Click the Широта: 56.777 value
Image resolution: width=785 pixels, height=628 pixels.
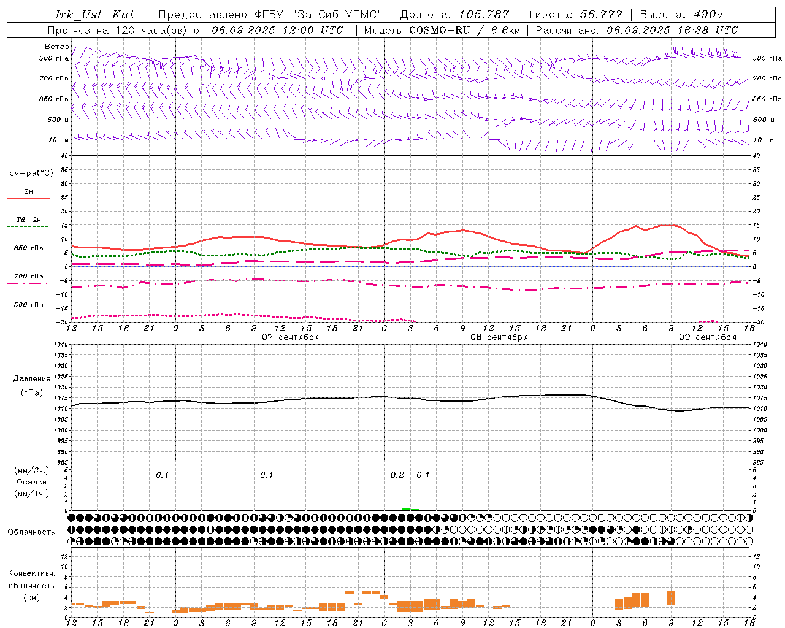tap(574, 15)
